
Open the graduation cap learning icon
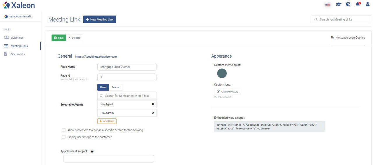point(338,4)
